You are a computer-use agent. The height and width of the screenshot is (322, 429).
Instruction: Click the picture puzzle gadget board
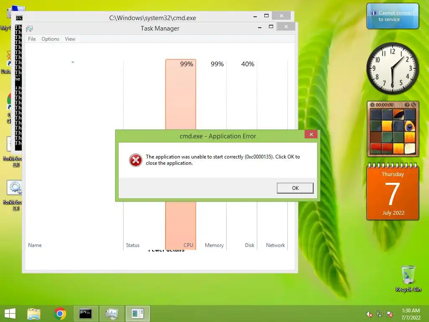tap(393, 132)
